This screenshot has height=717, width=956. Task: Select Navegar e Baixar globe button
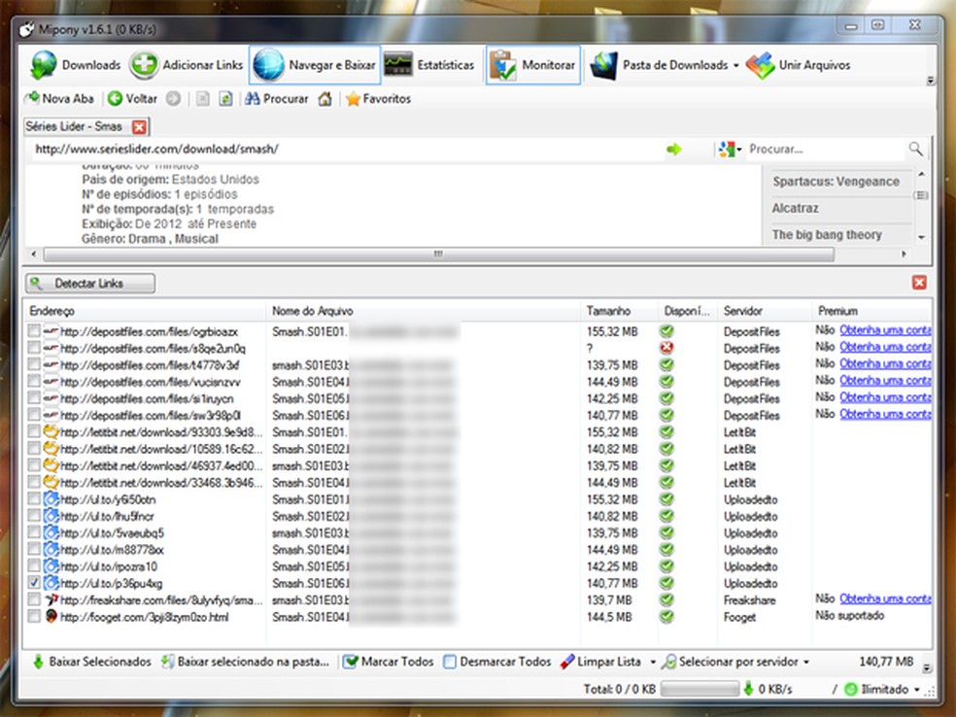point(315,65)
